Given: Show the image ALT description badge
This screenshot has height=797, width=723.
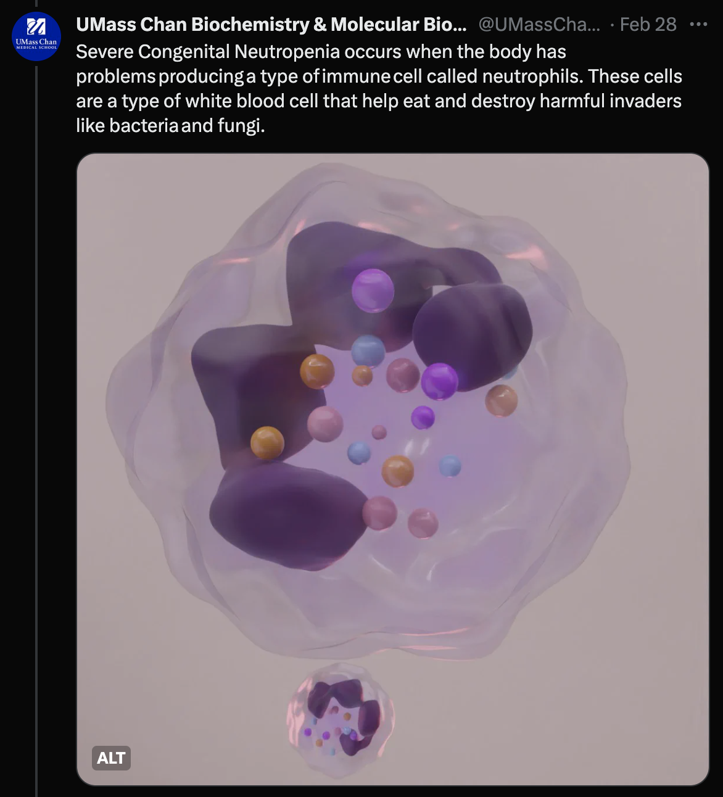Looking at the screenshot, I should pyautogui.click(x=111, y=758).
